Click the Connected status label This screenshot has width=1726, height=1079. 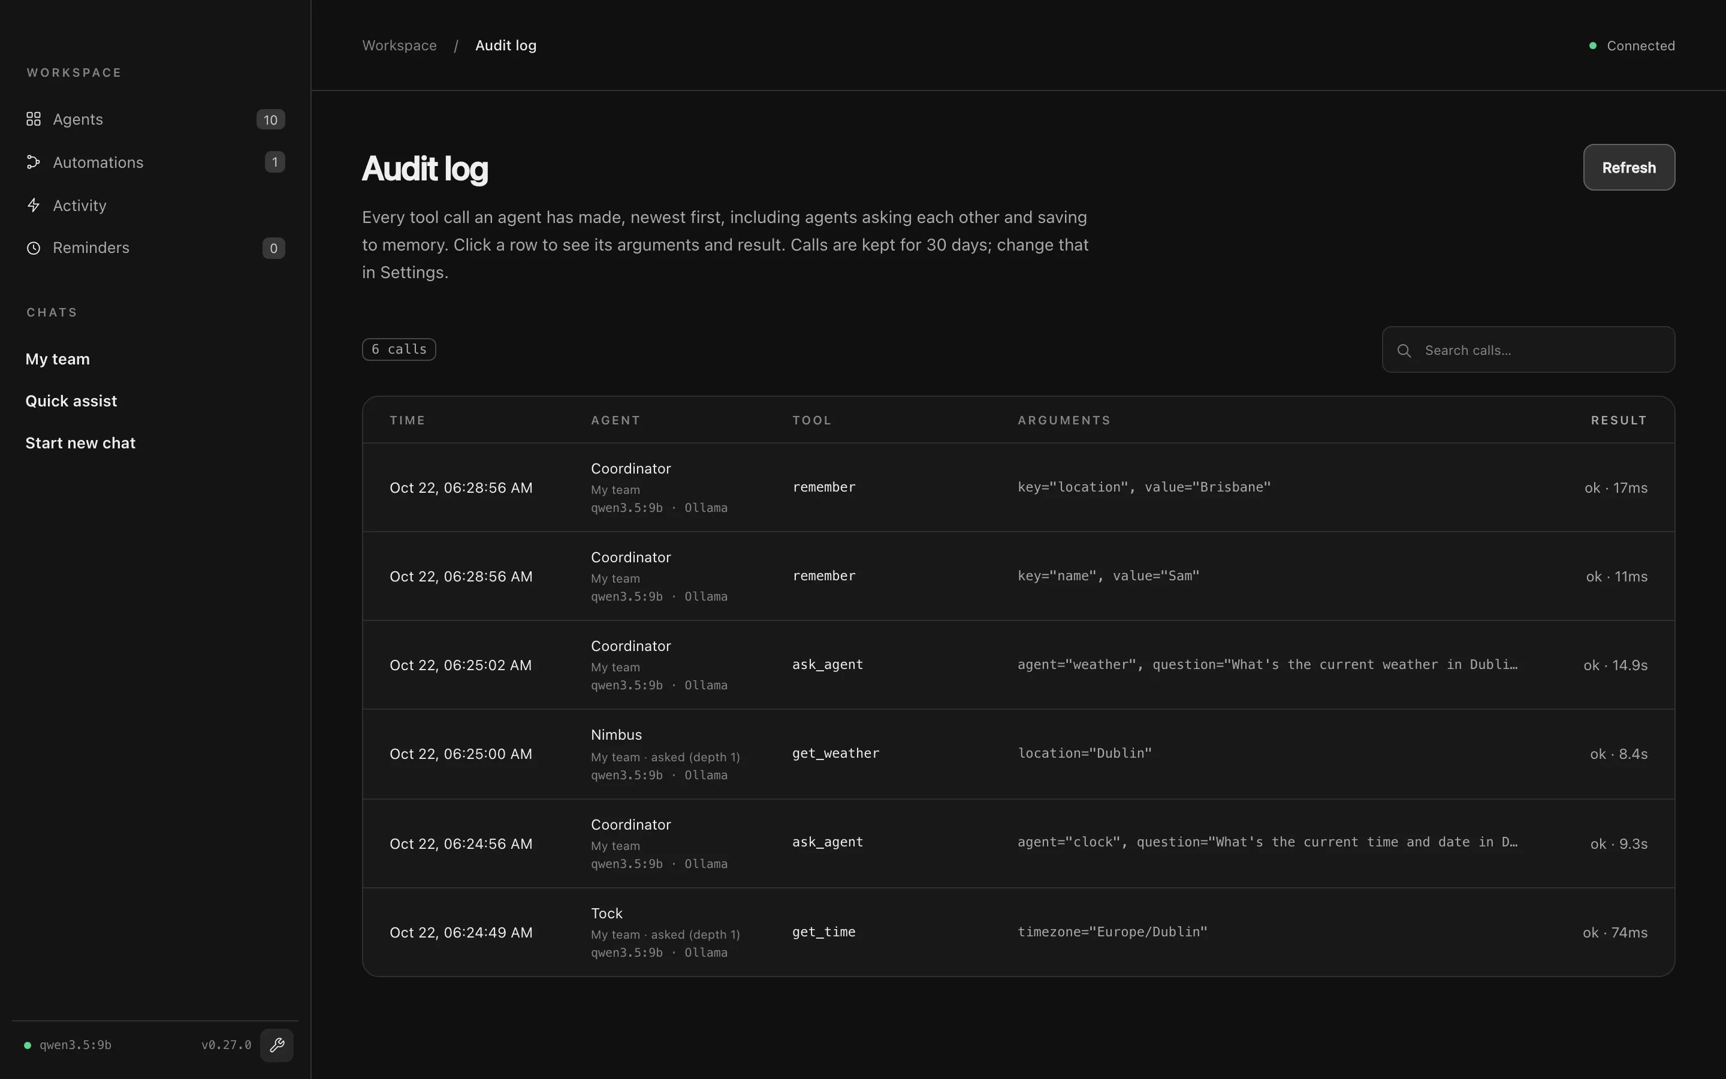click(x=1640, y=46)
